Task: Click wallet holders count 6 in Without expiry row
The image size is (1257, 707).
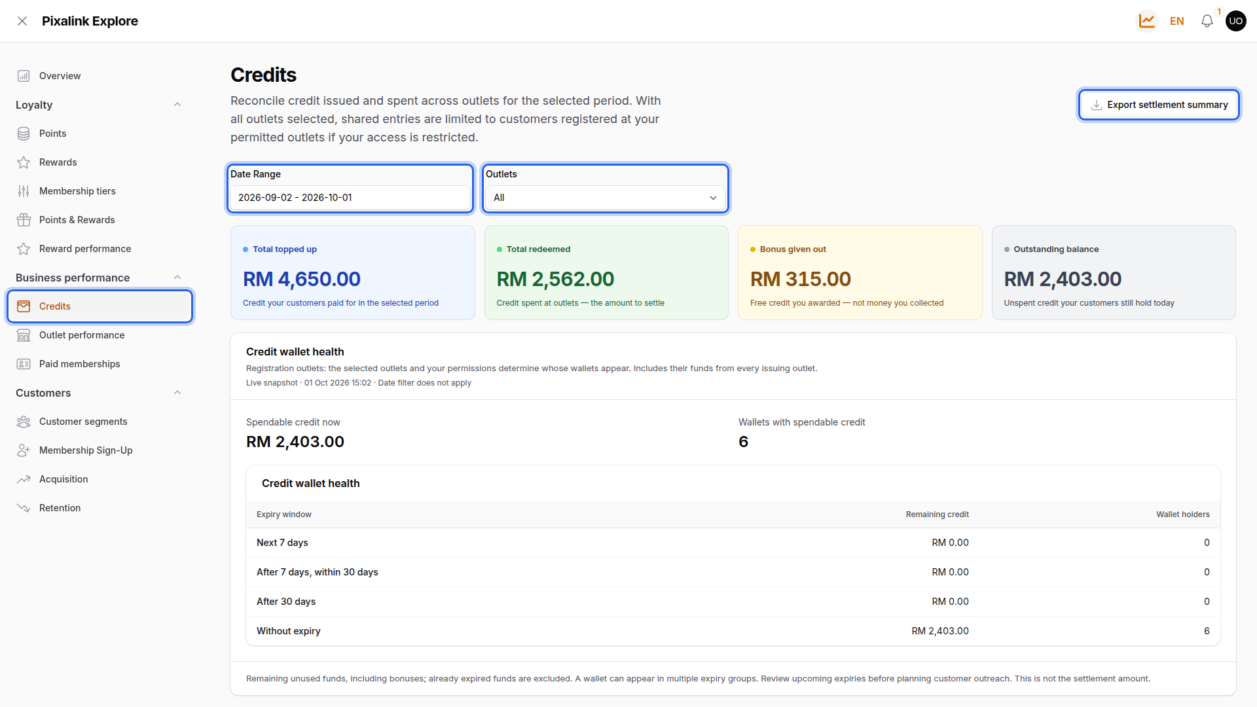Action: tap(1207, 631)
